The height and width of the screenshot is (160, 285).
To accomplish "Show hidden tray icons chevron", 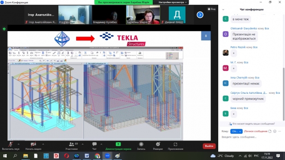I will [x=240, y=156].
